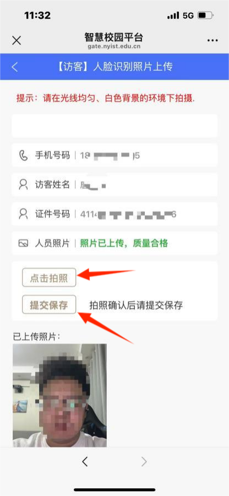The width and height of the screenshot is (229, 496).
Task: Tap the picture icon beside 人员照片
Action: pyautogui.click(x=23, y=243)
